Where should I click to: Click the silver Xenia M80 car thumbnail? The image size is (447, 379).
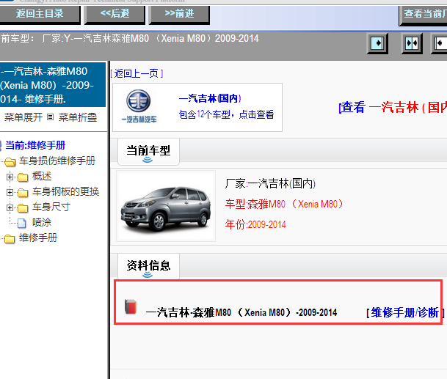[x=166, y=206]
